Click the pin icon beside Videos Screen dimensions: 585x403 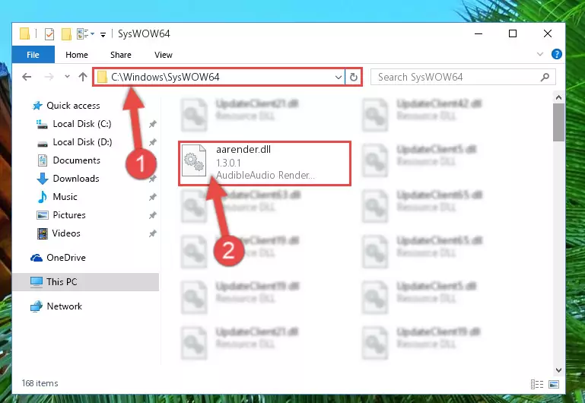tap(152, 233)
